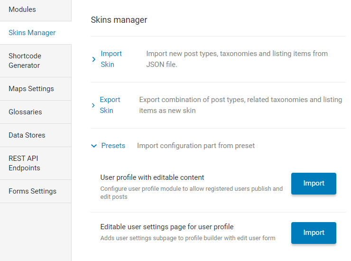
Task: Open the Export Skin link
Action: point(110,105)
